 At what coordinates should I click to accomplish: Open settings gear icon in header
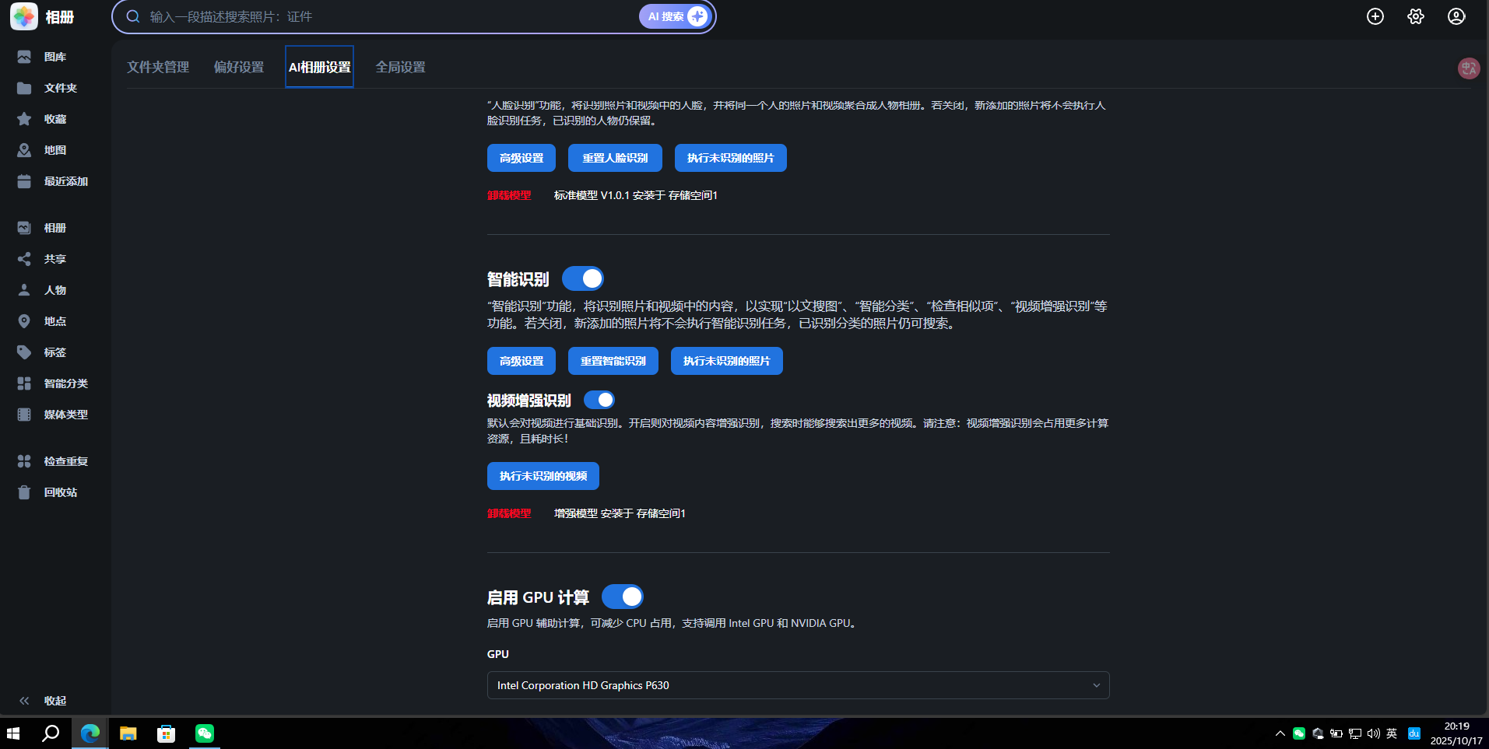pyautogui.click(x=1416, y=16)
